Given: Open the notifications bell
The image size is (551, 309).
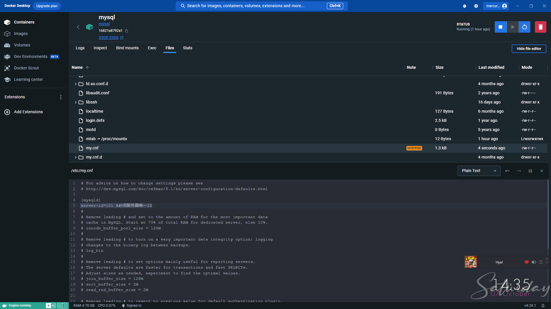Looking at the screenshot, I should [543, 306].
